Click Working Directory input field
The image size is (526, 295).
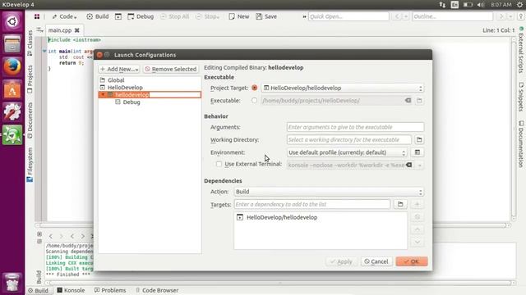tap(348, 139)
